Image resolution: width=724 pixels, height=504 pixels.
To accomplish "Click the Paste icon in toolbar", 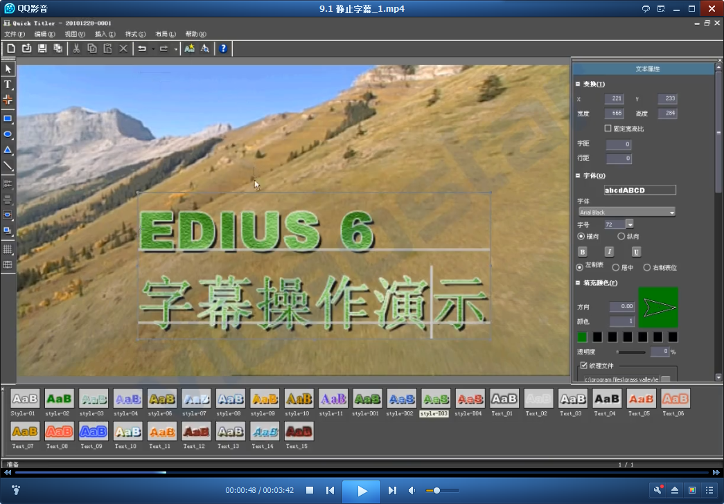I will coord(107,48).
